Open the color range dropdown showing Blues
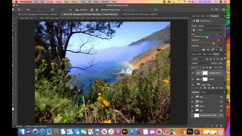The image size is (242, 136). click(x=210, y=30)
